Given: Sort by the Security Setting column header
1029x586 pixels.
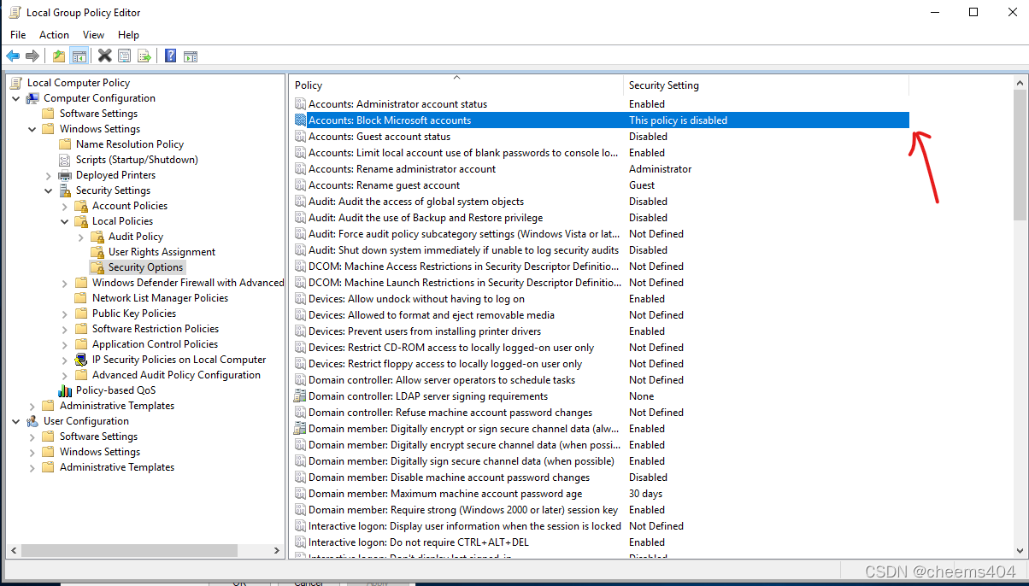Looking at the screenshot, I should coord(766,85).
